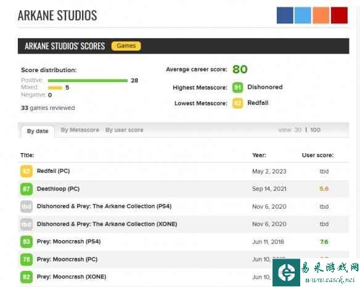Click the 33 games reviewed text

(x=48, y=108)
